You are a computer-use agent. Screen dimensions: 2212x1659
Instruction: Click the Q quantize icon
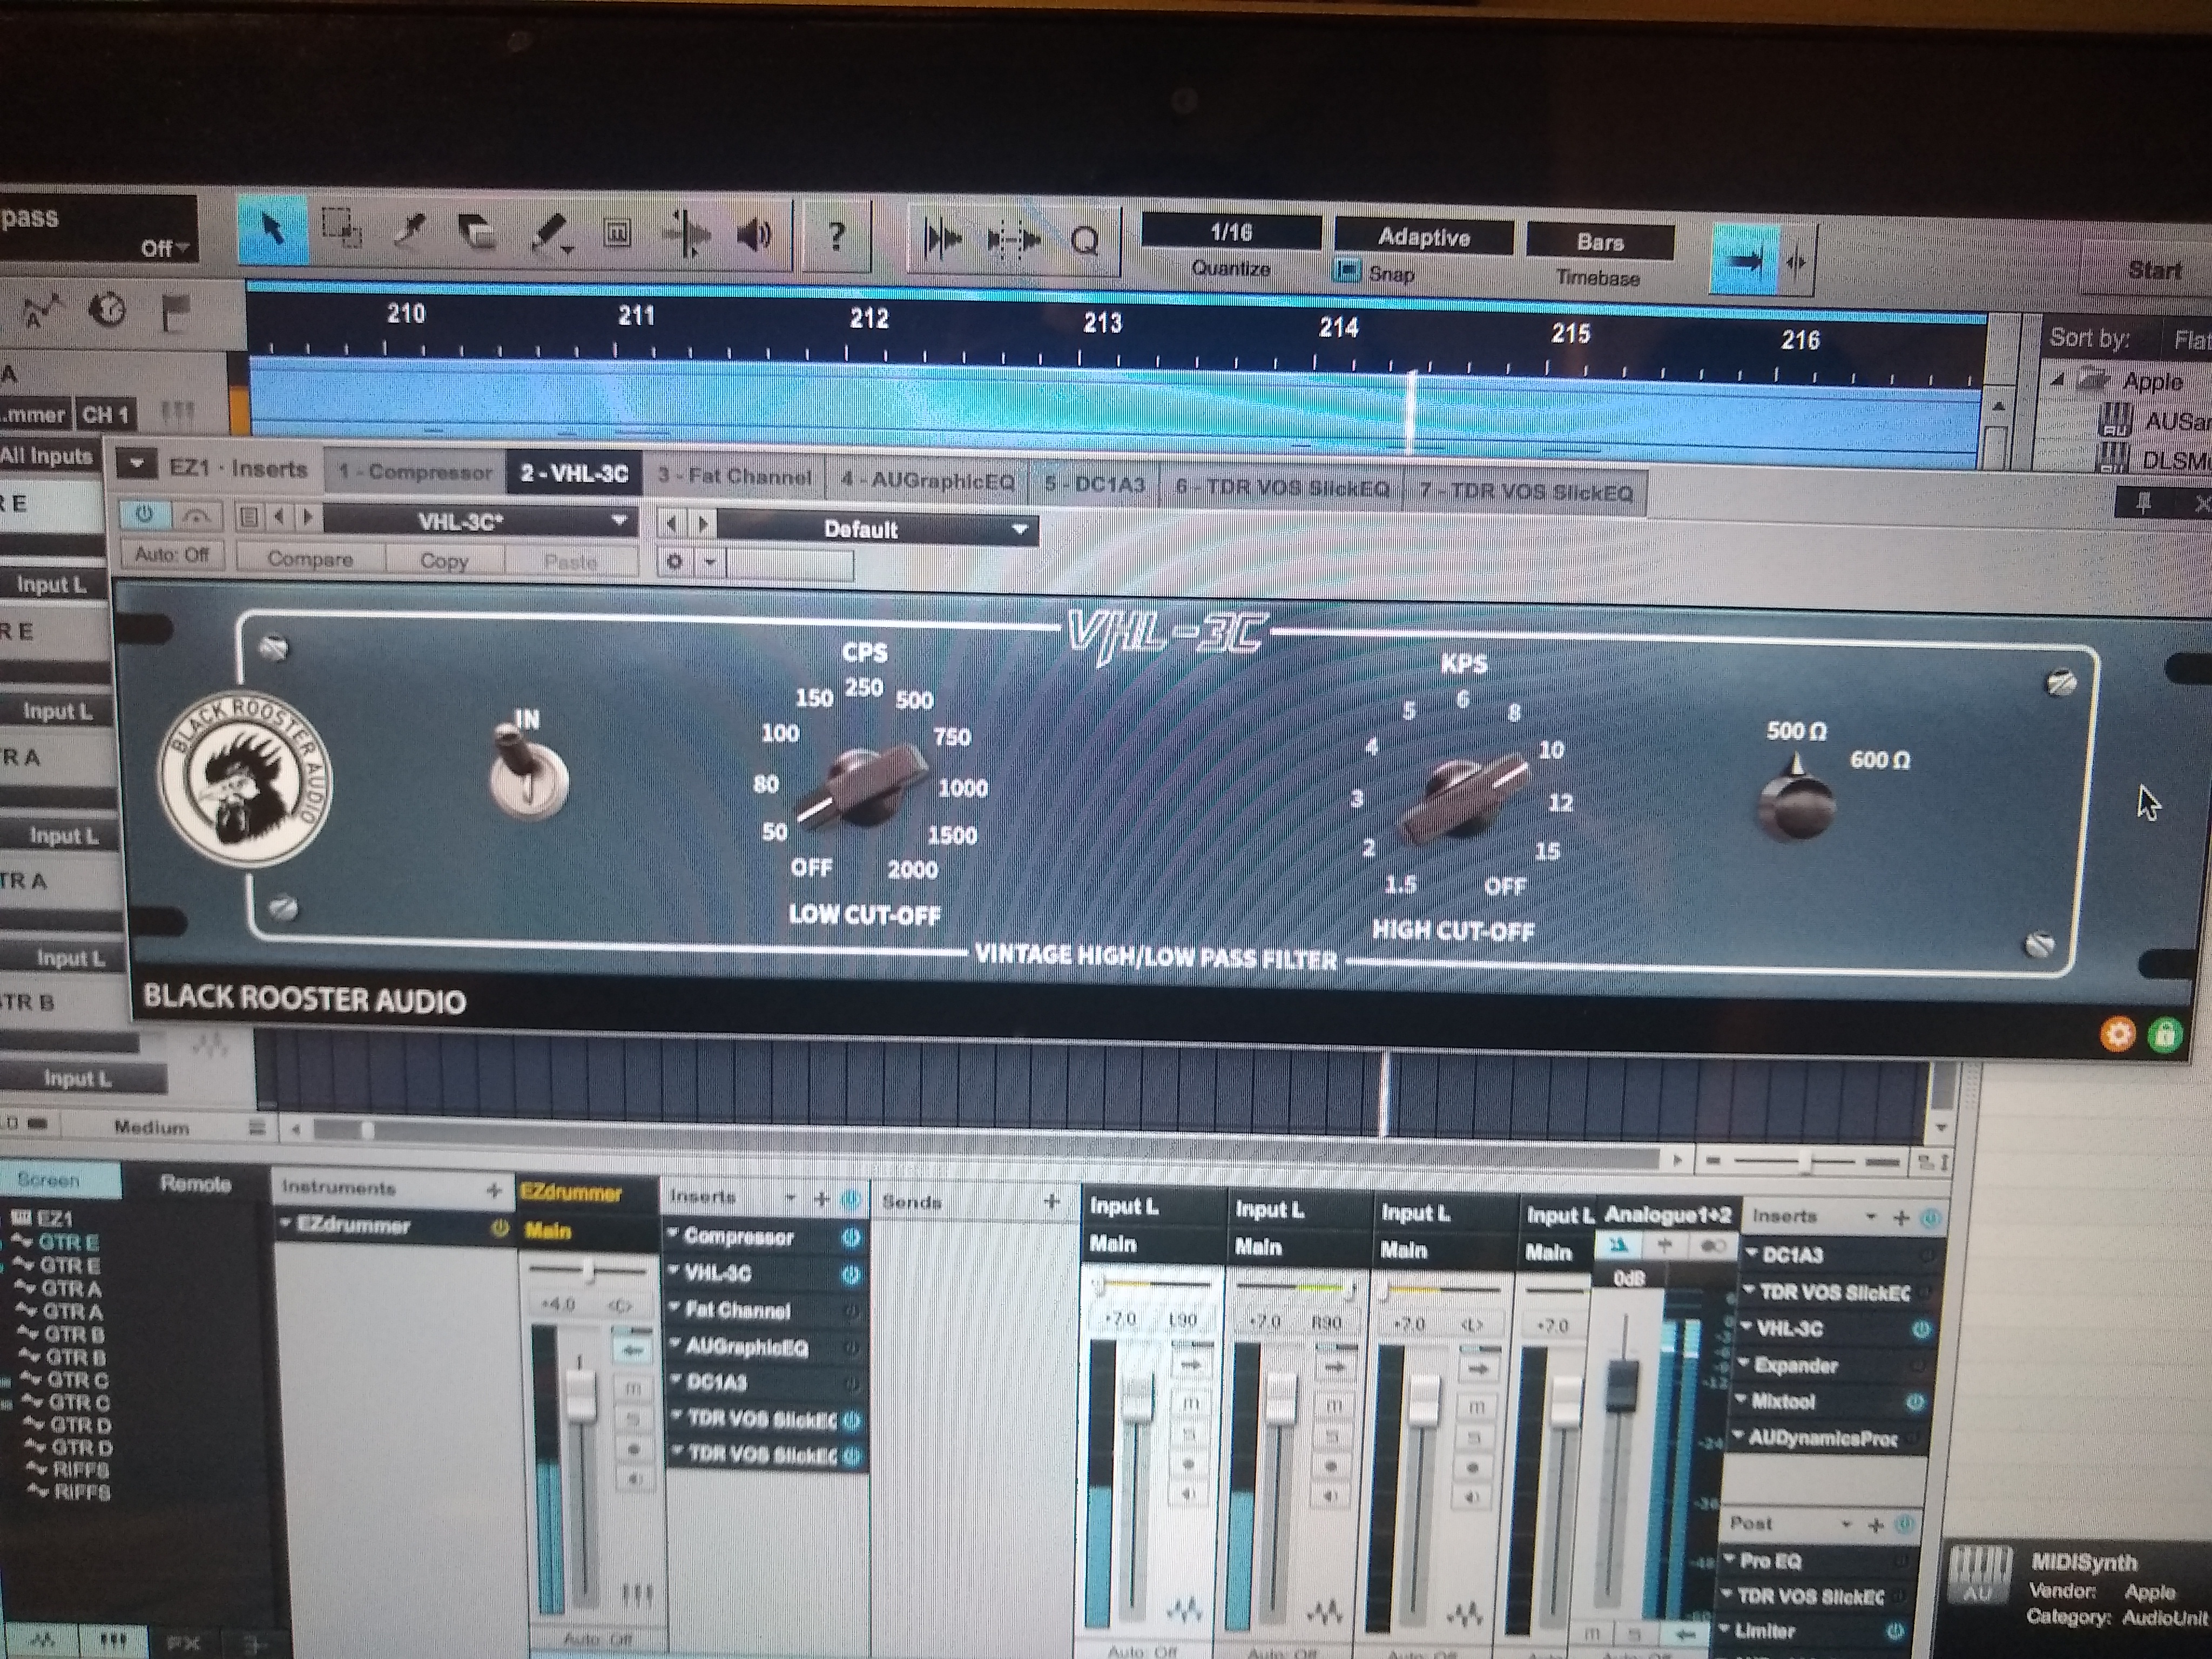(x=1084, y=240)
